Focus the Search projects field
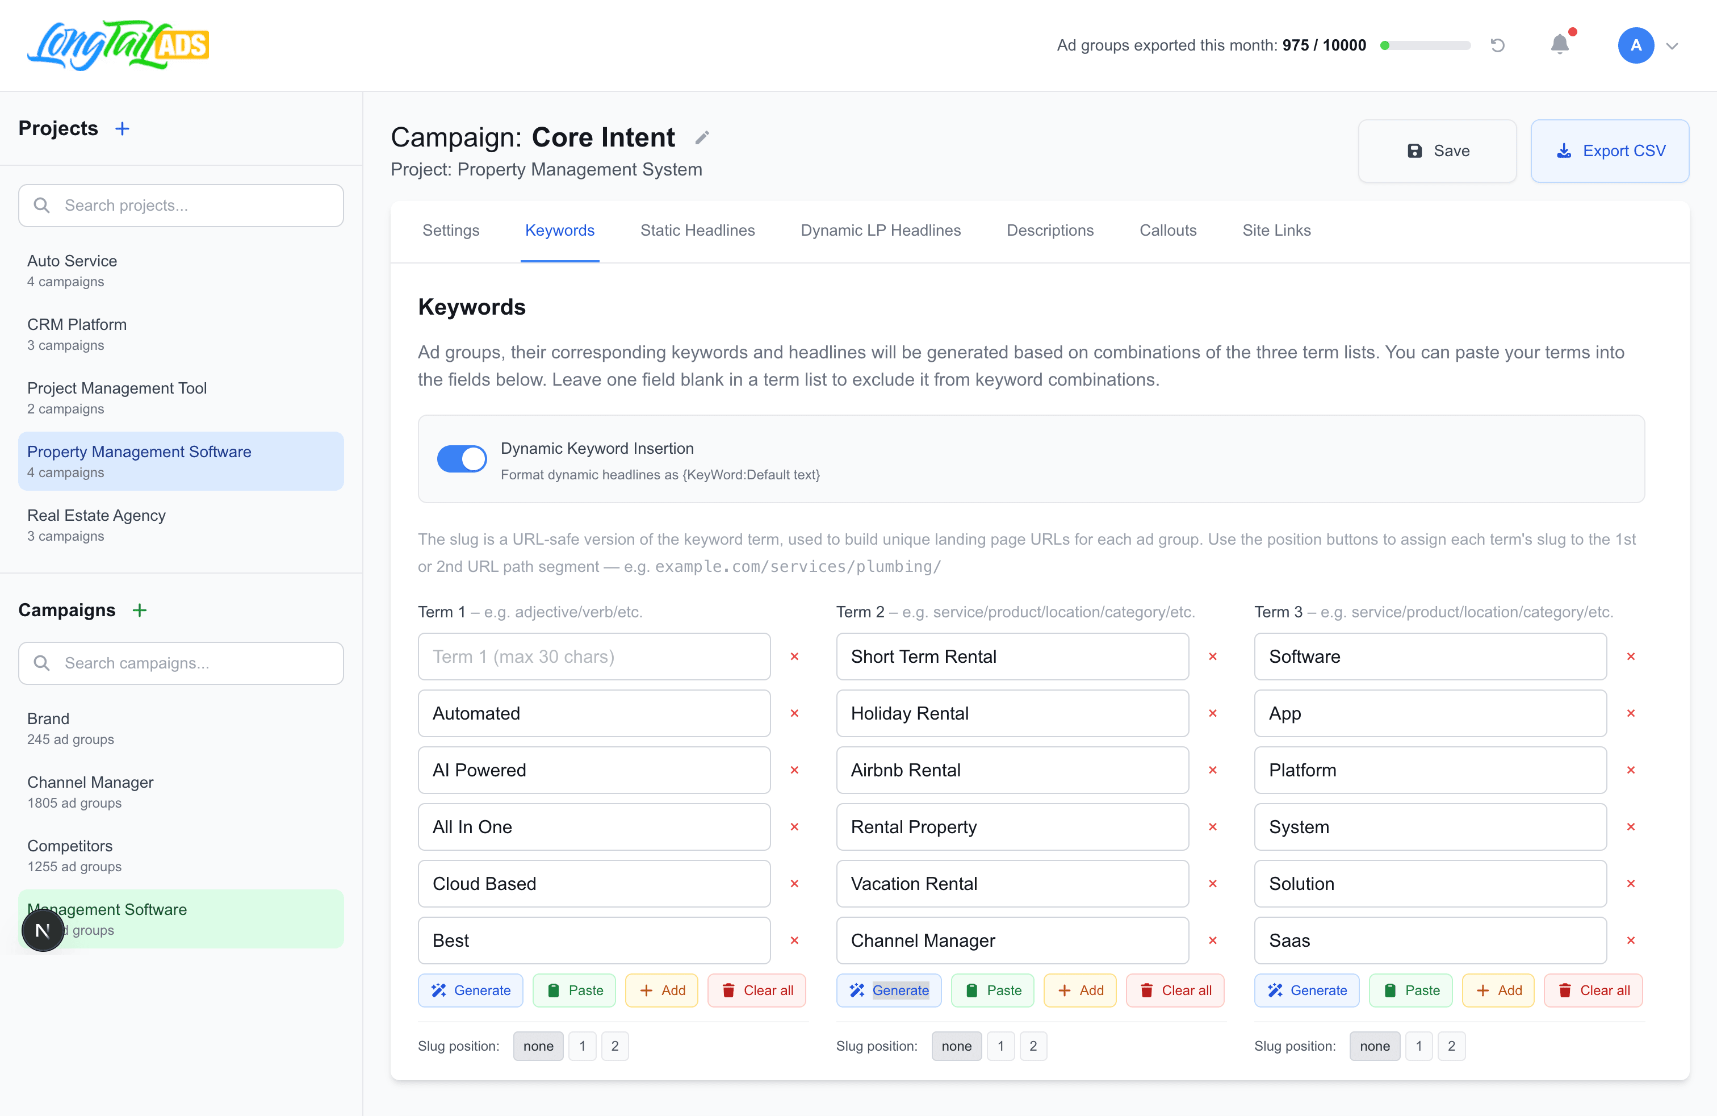 (181, 206)
